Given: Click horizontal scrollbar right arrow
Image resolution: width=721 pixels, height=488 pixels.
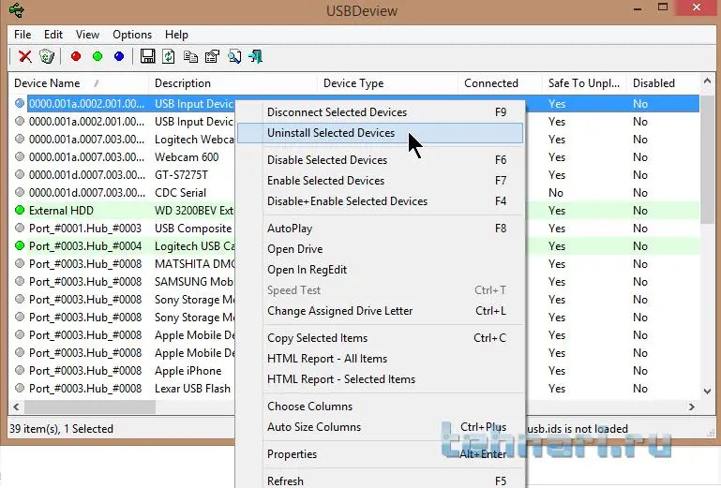Looking at the screenshot, I should tap(692, 407).
